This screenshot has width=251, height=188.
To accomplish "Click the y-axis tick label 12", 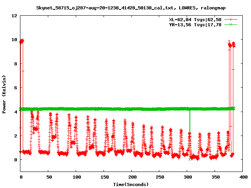I will pos(14,16).
